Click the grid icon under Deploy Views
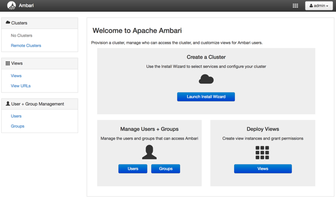The width and height of the screenshot is (336, 199). tap(262, 153)
